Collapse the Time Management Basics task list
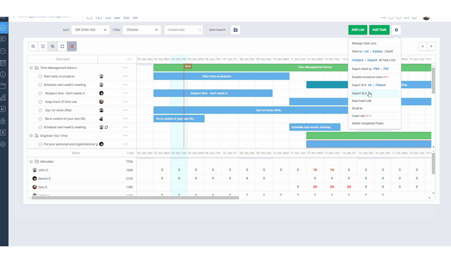The width and height of the screenshot is (451, 263). pos(31,68)
